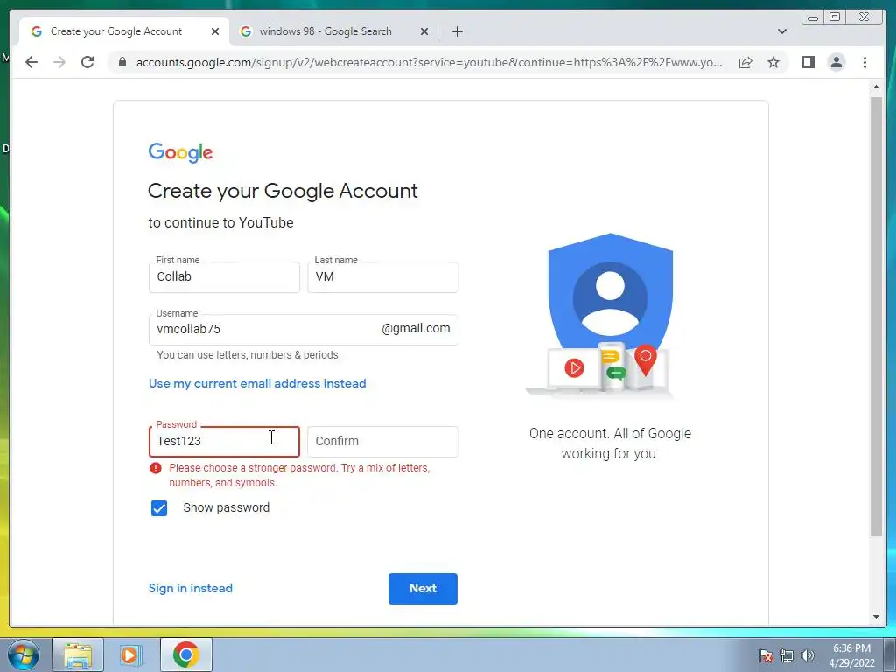Click the Action Center flag tray icon
Viewport: 896px width, 672px height.
766,655
